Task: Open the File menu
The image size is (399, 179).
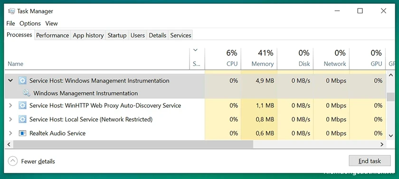Action: pyautogui.click(x=10, y=23)
